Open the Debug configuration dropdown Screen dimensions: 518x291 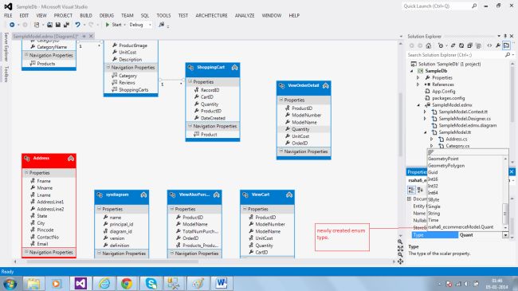pyautogui.click(x=150, y=25)
